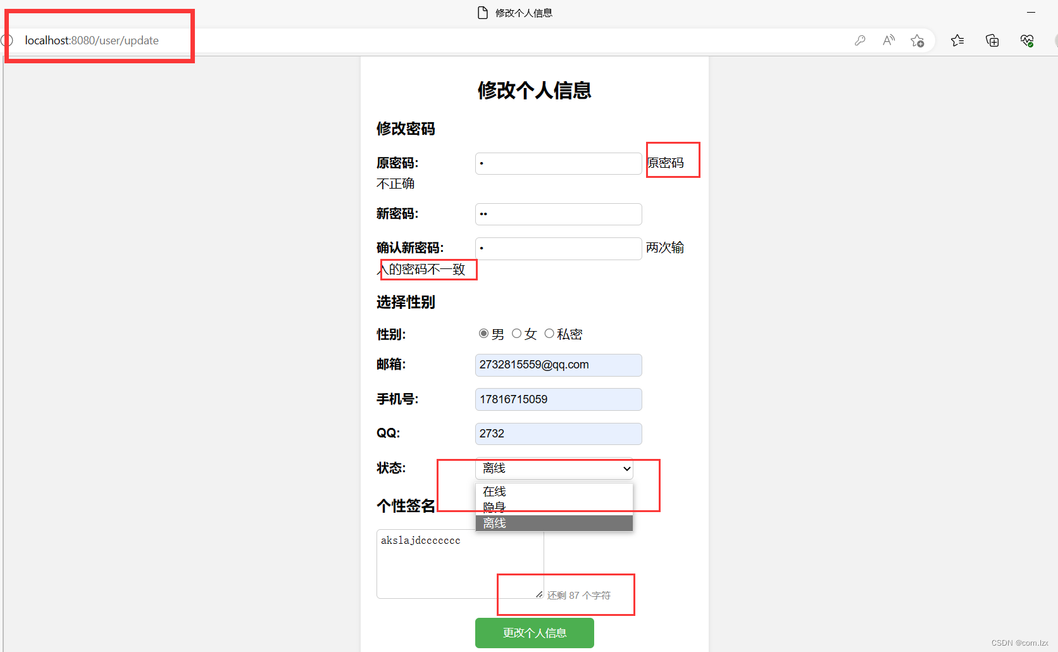Add this page to favorites

918,40
